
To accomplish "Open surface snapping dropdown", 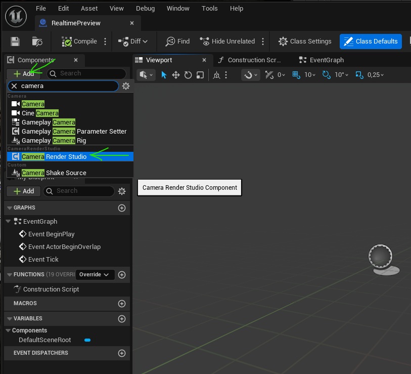I will click(251, 75).
